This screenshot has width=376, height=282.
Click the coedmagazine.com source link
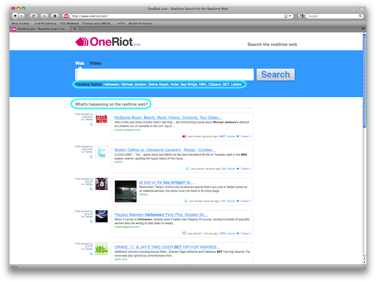point(127,227)
